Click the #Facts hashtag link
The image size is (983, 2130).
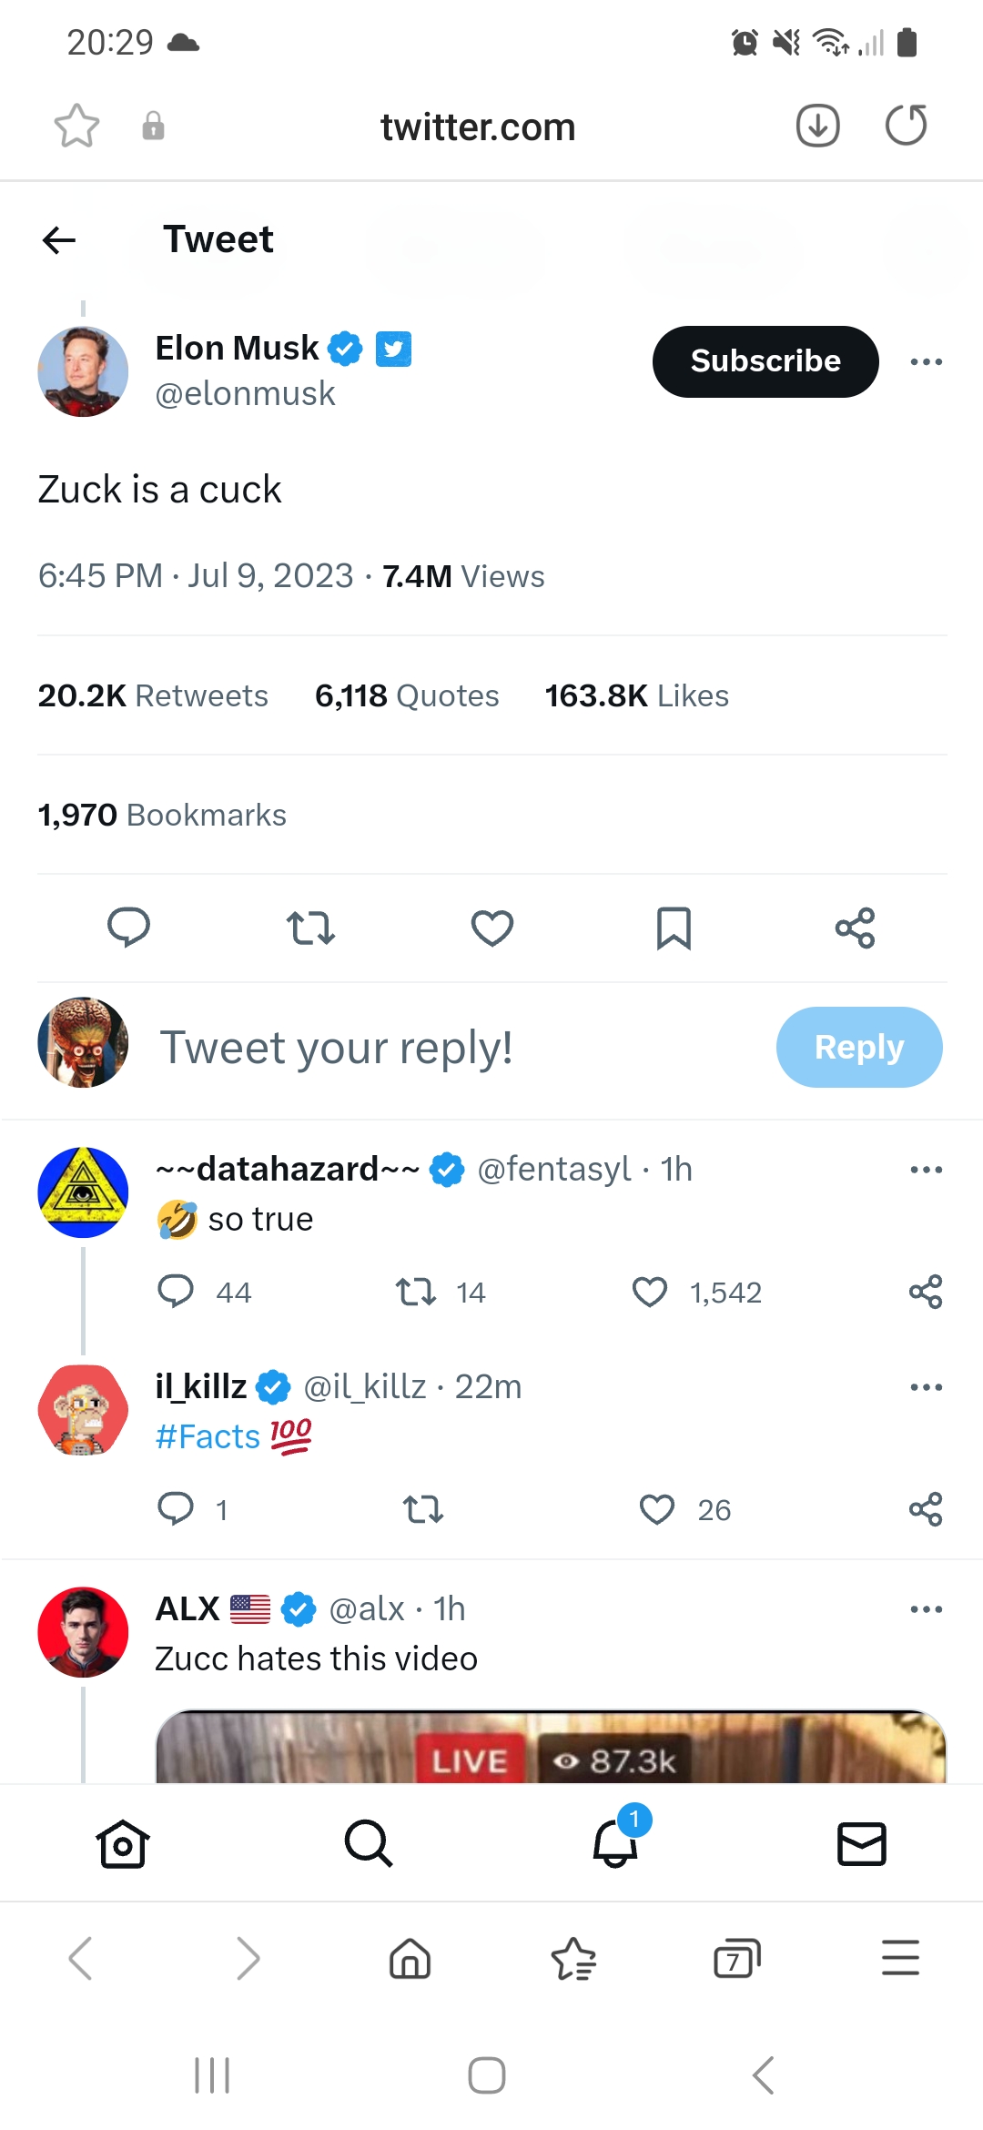coord(208,1436)
